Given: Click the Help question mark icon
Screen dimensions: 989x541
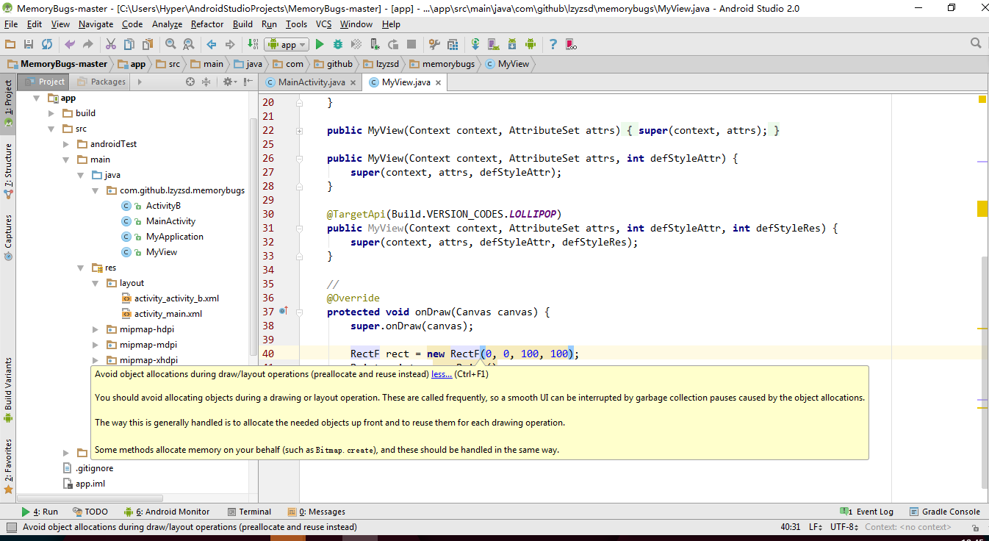Looking at the screenshot, I should click(553, 44).
